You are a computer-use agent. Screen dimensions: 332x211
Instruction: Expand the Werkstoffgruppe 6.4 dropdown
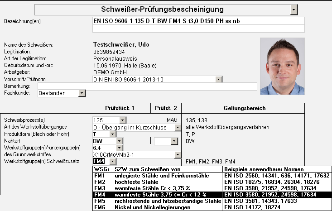click(120, 148)
